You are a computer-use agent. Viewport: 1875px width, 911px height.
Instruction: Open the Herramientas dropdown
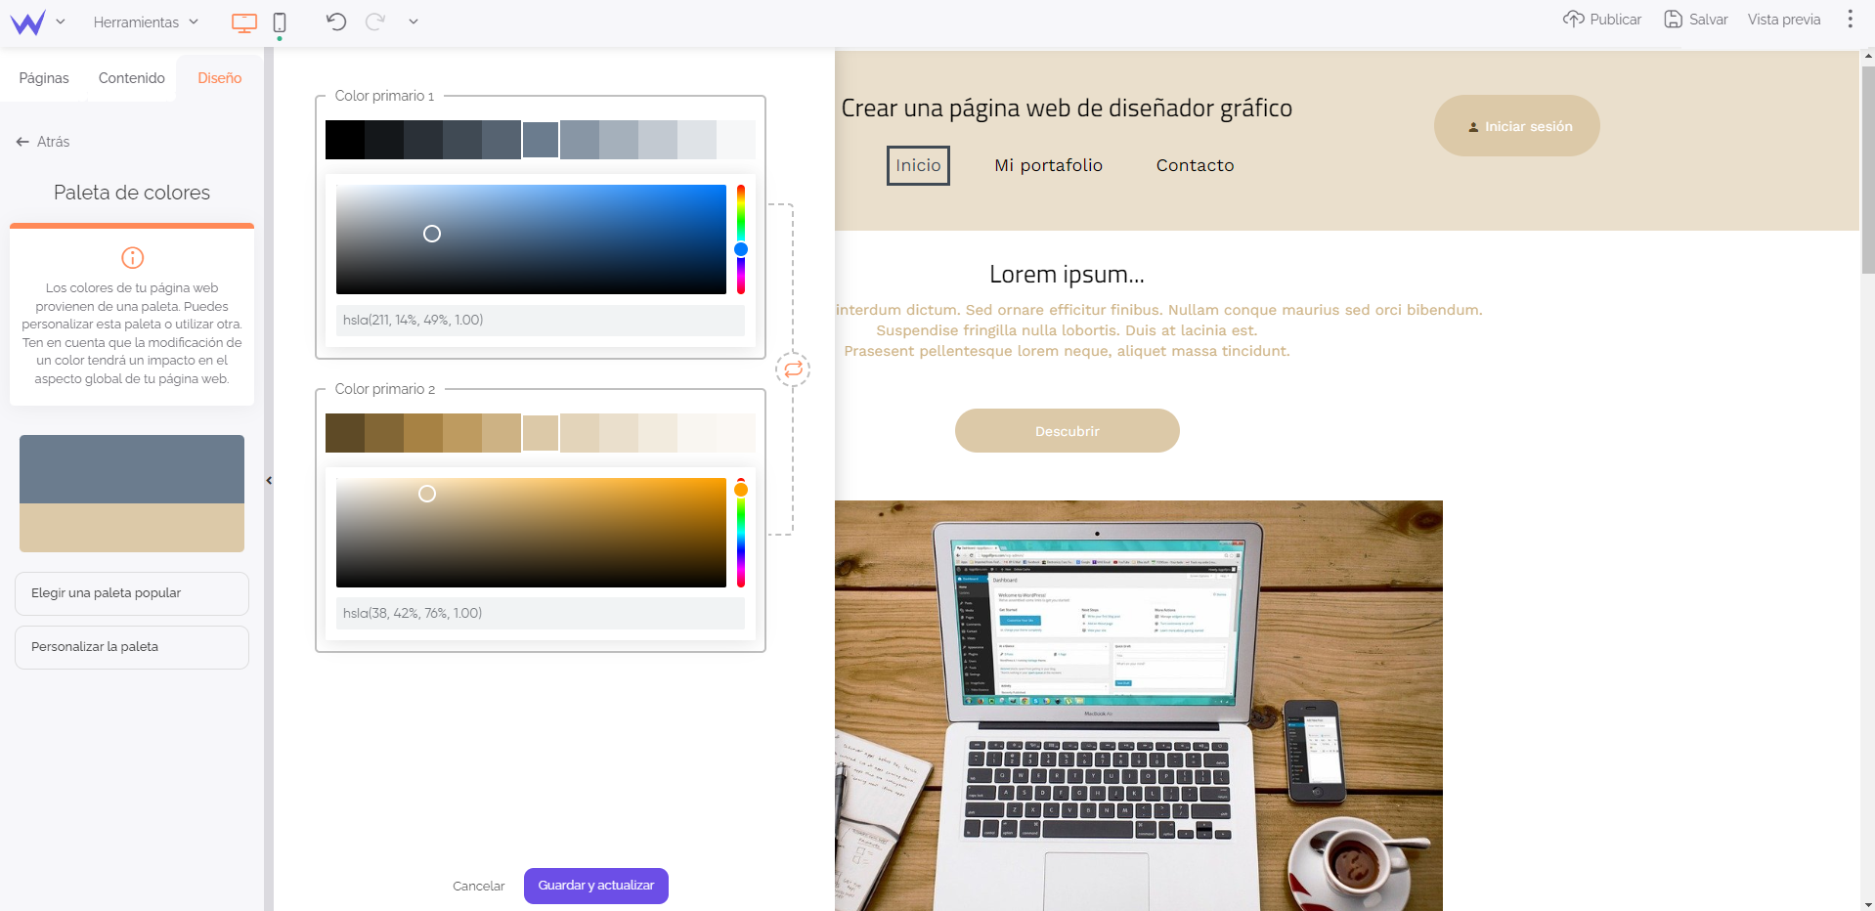[146, 22]
